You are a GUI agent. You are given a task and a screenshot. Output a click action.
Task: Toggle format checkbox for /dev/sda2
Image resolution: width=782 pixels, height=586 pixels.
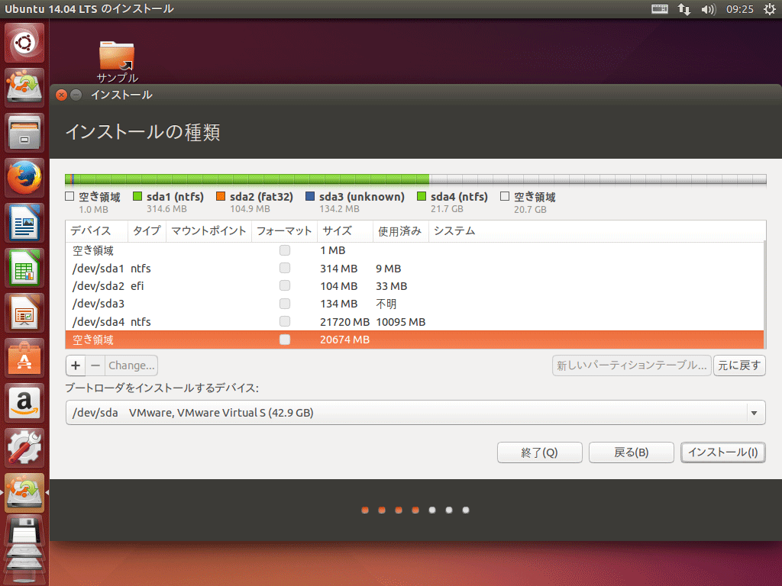tap(285, 285)
